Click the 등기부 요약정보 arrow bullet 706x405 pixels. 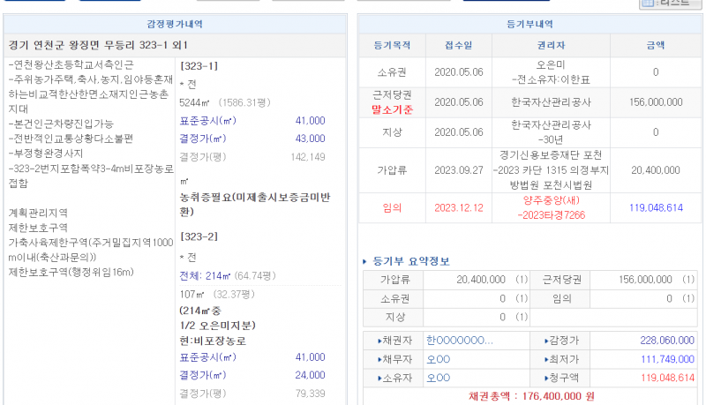point(366,261)
